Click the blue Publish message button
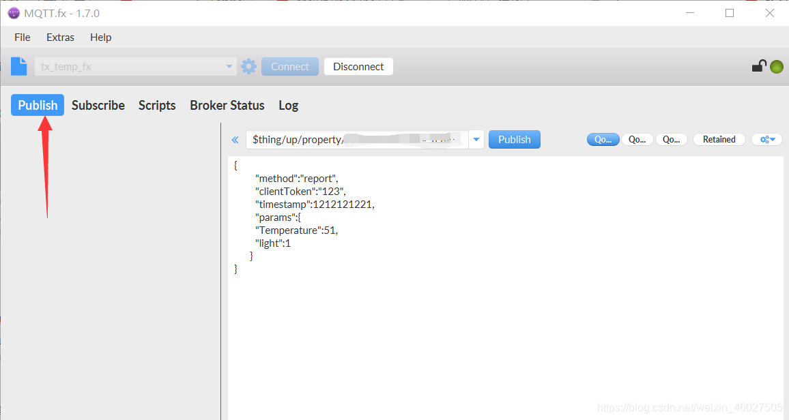 pyautogui.click(x=514, y=140)
